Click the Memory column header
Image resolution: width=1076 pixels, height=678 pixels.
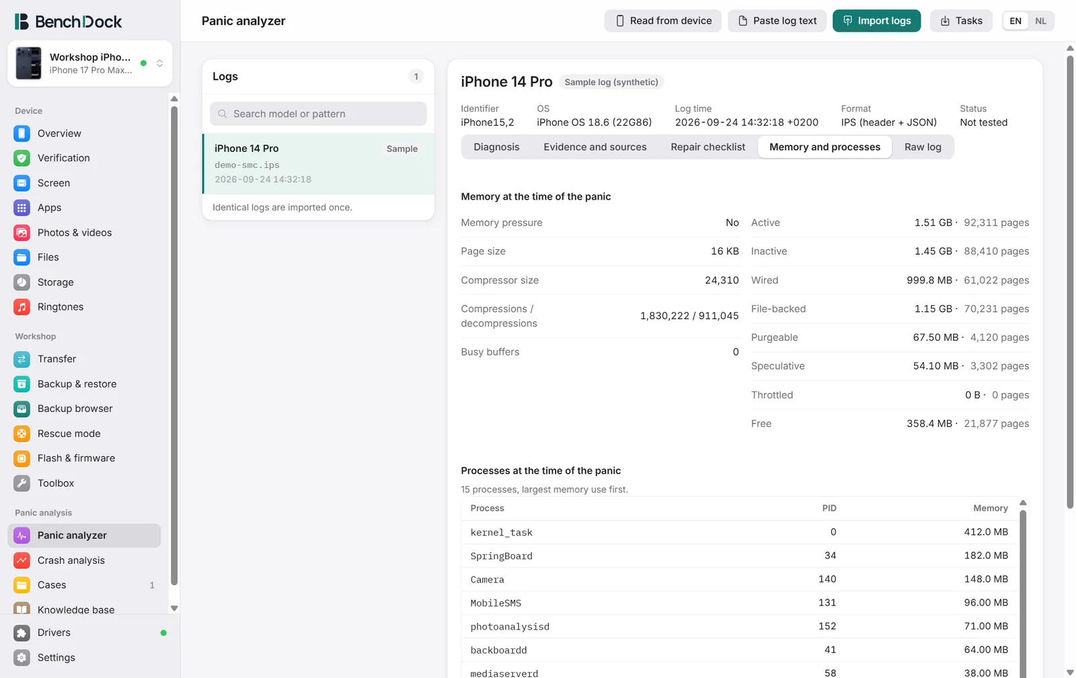pos(990,509)
